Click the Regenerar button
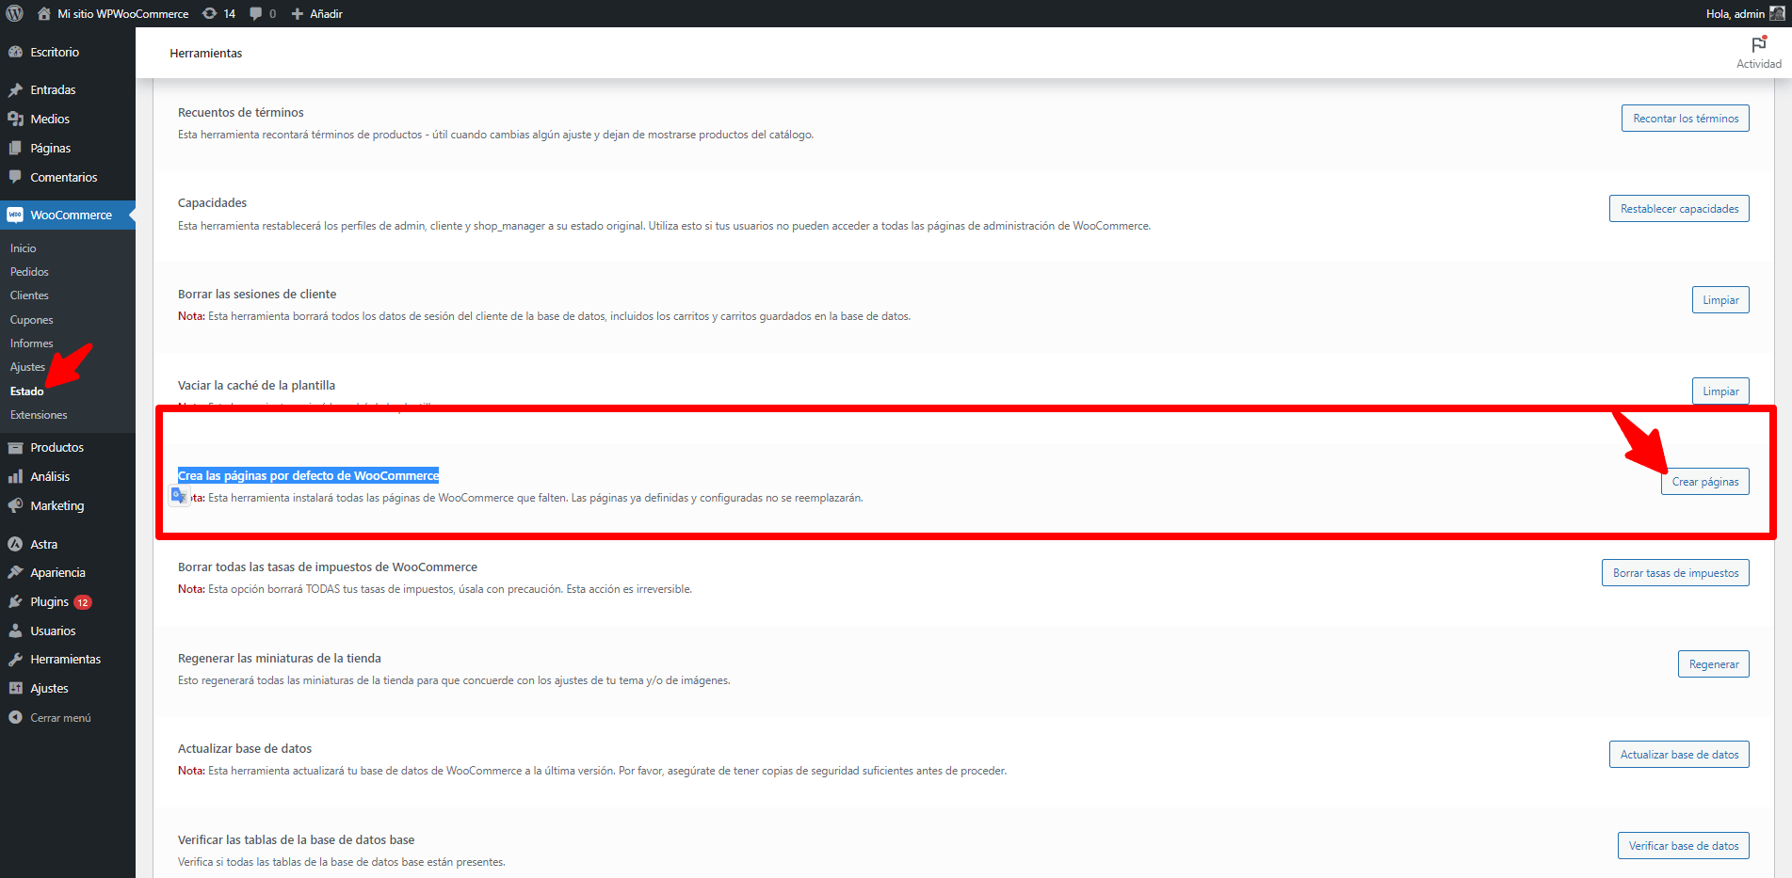The width and height of the screenshot is (1792, 878). pyautogui.click(x=1714, y=664)
